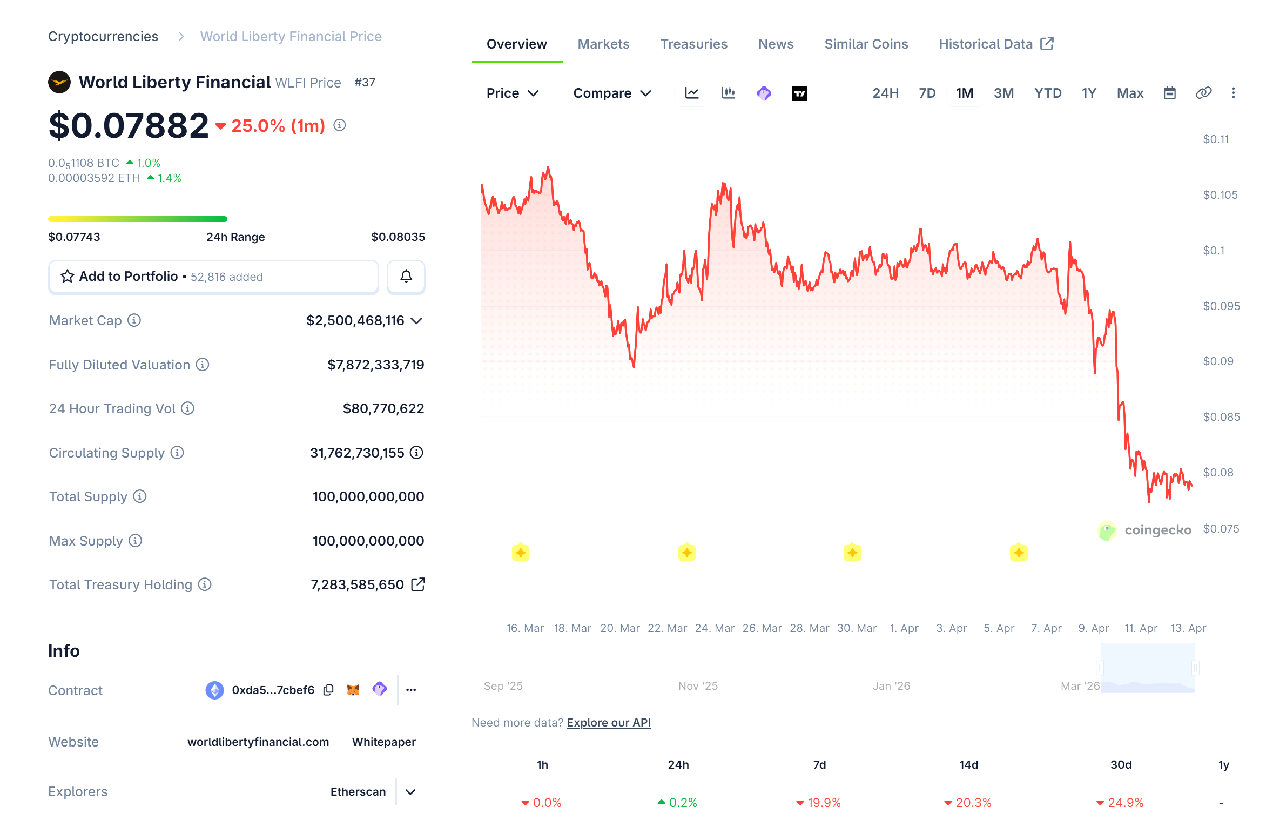Open the GeckoTerminal chart icon
1273x827 pixels.
[x=764, y=93]
